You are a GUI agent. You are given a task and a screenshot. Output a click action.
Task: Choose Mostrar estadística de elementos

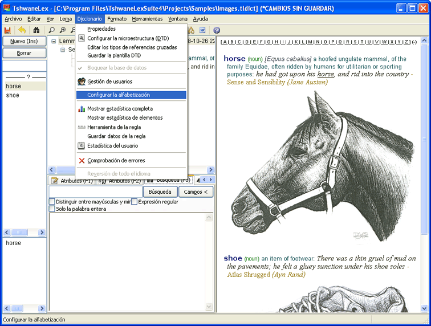point(131,117)
